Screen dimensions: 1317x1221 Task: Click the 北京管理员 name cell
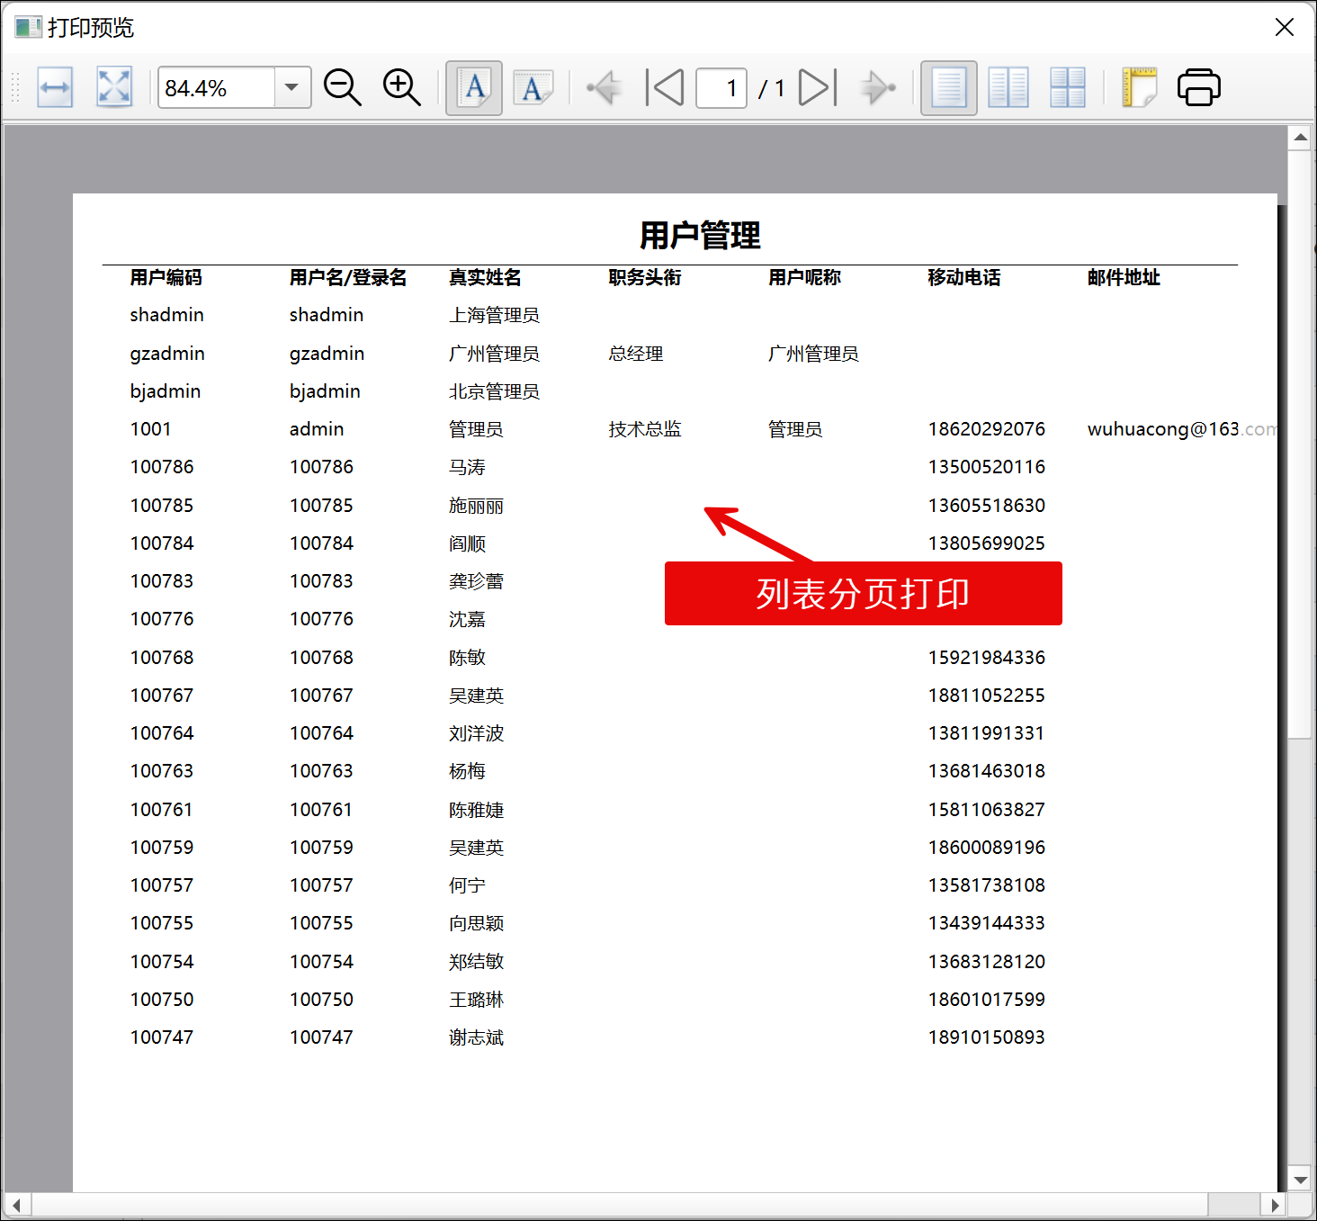(494, 391)
